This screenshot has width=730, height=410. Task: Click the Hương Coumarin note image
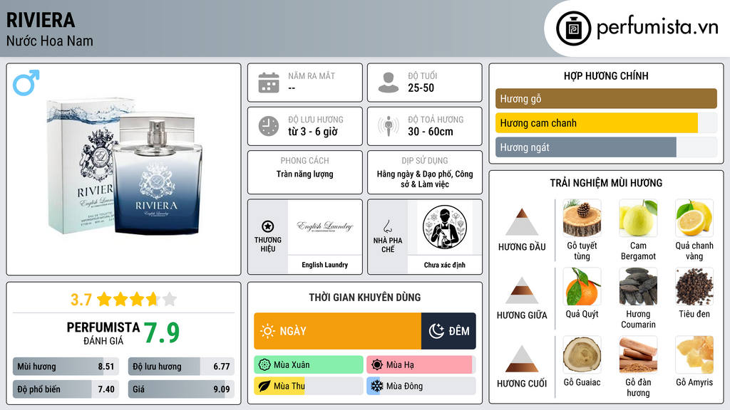pyautogui.click(x=638, y=287)
